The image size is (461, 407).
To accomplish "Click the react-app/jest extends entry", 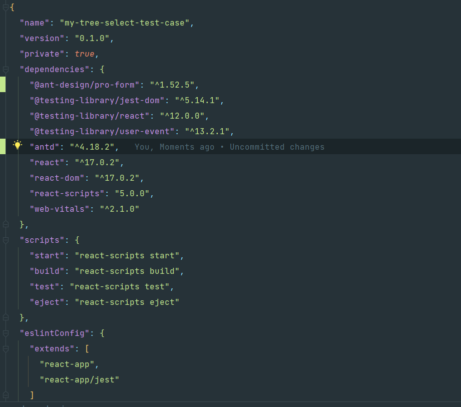I will pos(79,379).
